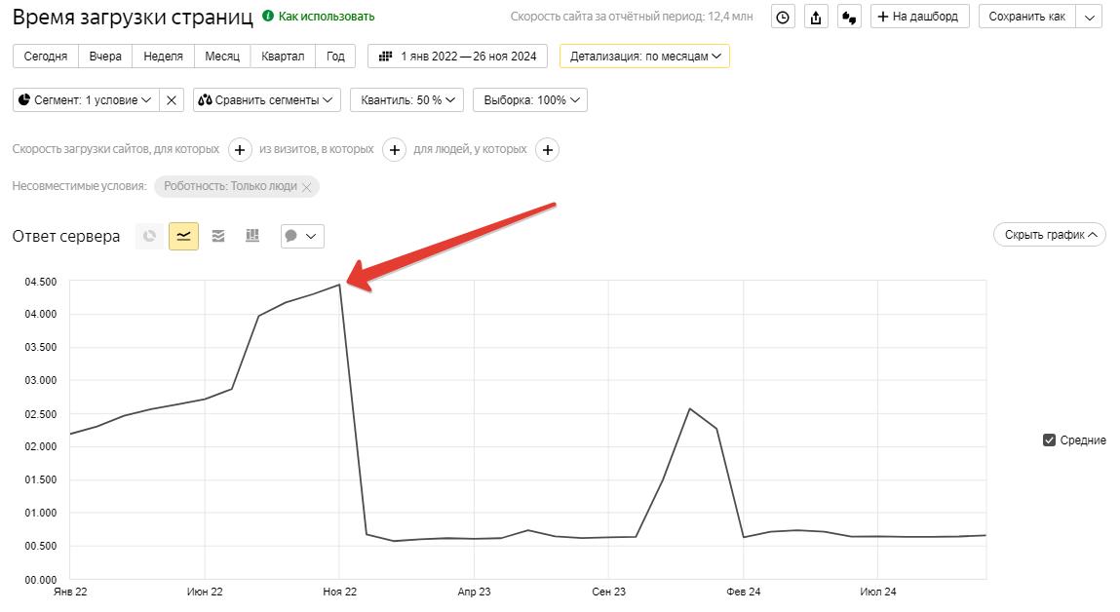The height and width of the screenshot is (612, 1120).
Task: Remove the "Роботность: Только люди" filter
Action: coord(307,187)
